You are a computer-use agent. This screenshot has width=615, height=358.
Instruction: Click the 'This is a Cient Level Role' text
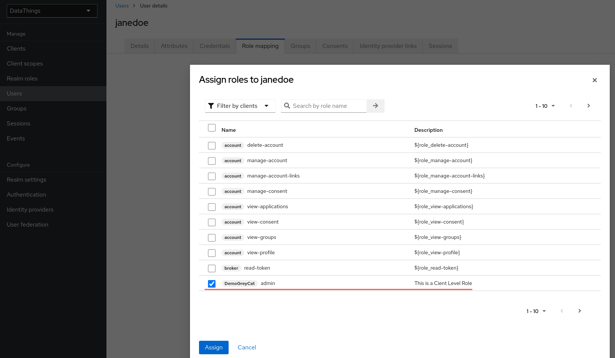pos(443,283)
